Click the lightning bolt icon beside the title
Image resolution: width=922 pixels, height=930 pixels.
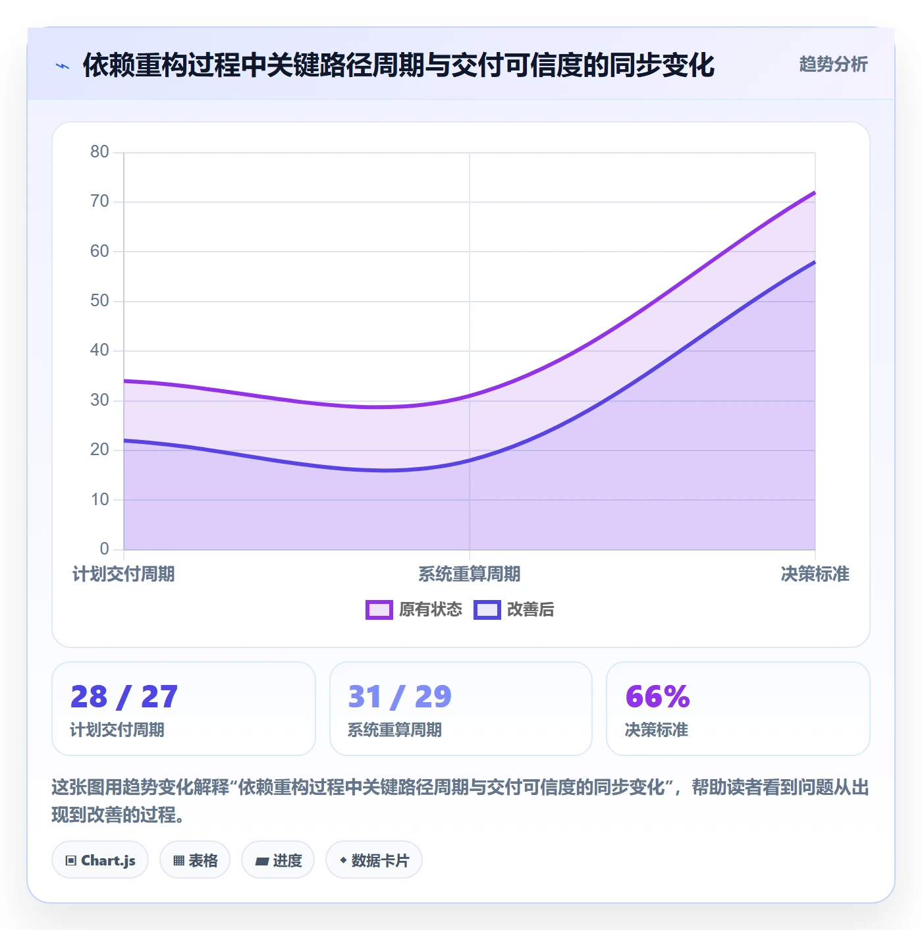(63, 66)
